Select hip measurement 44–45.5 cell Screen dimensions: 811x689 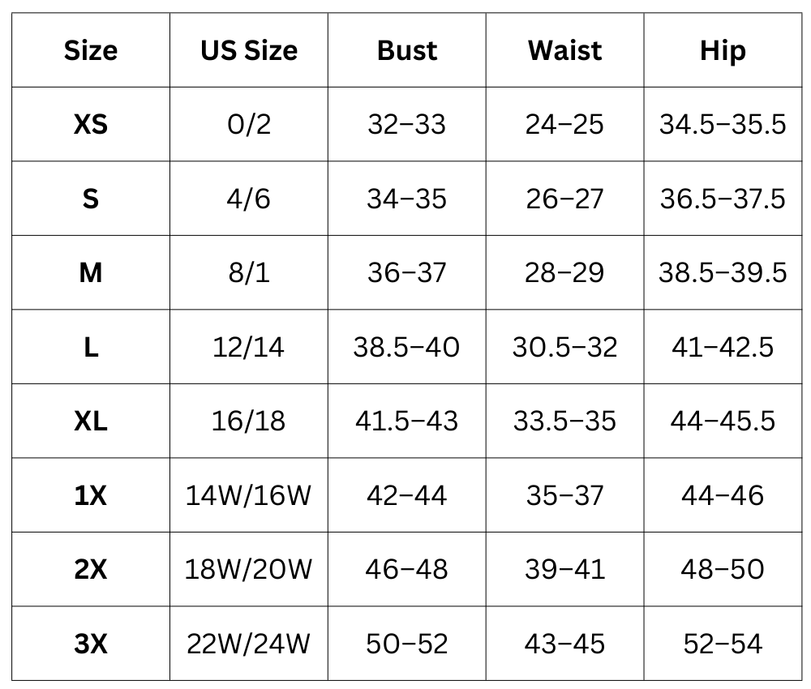click(x=723, y=422)
